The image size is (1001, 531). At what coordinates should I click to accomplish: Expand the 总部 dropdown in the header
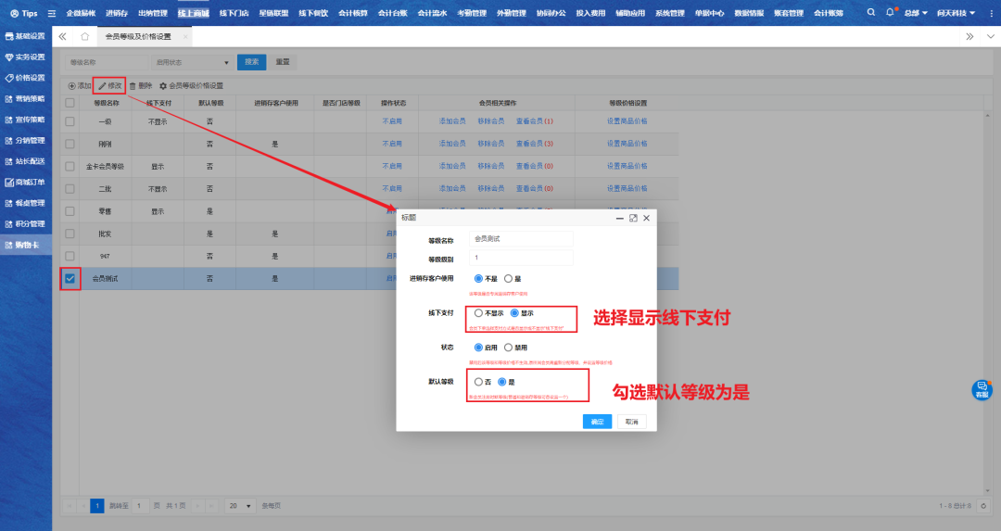pyautogui.click(x=916, y=14)
